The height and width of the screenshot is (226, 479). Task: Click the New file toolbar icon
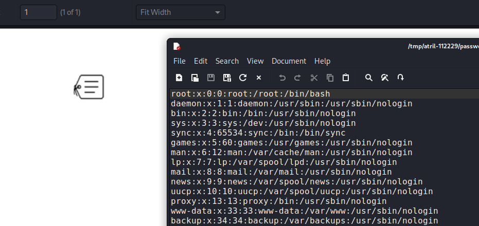[x=179, y=78]
